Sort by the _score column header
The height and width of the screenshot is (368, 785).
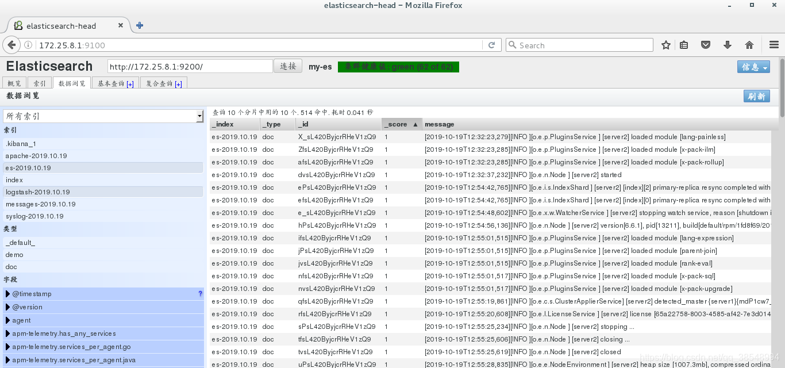[x=401, y=124]
